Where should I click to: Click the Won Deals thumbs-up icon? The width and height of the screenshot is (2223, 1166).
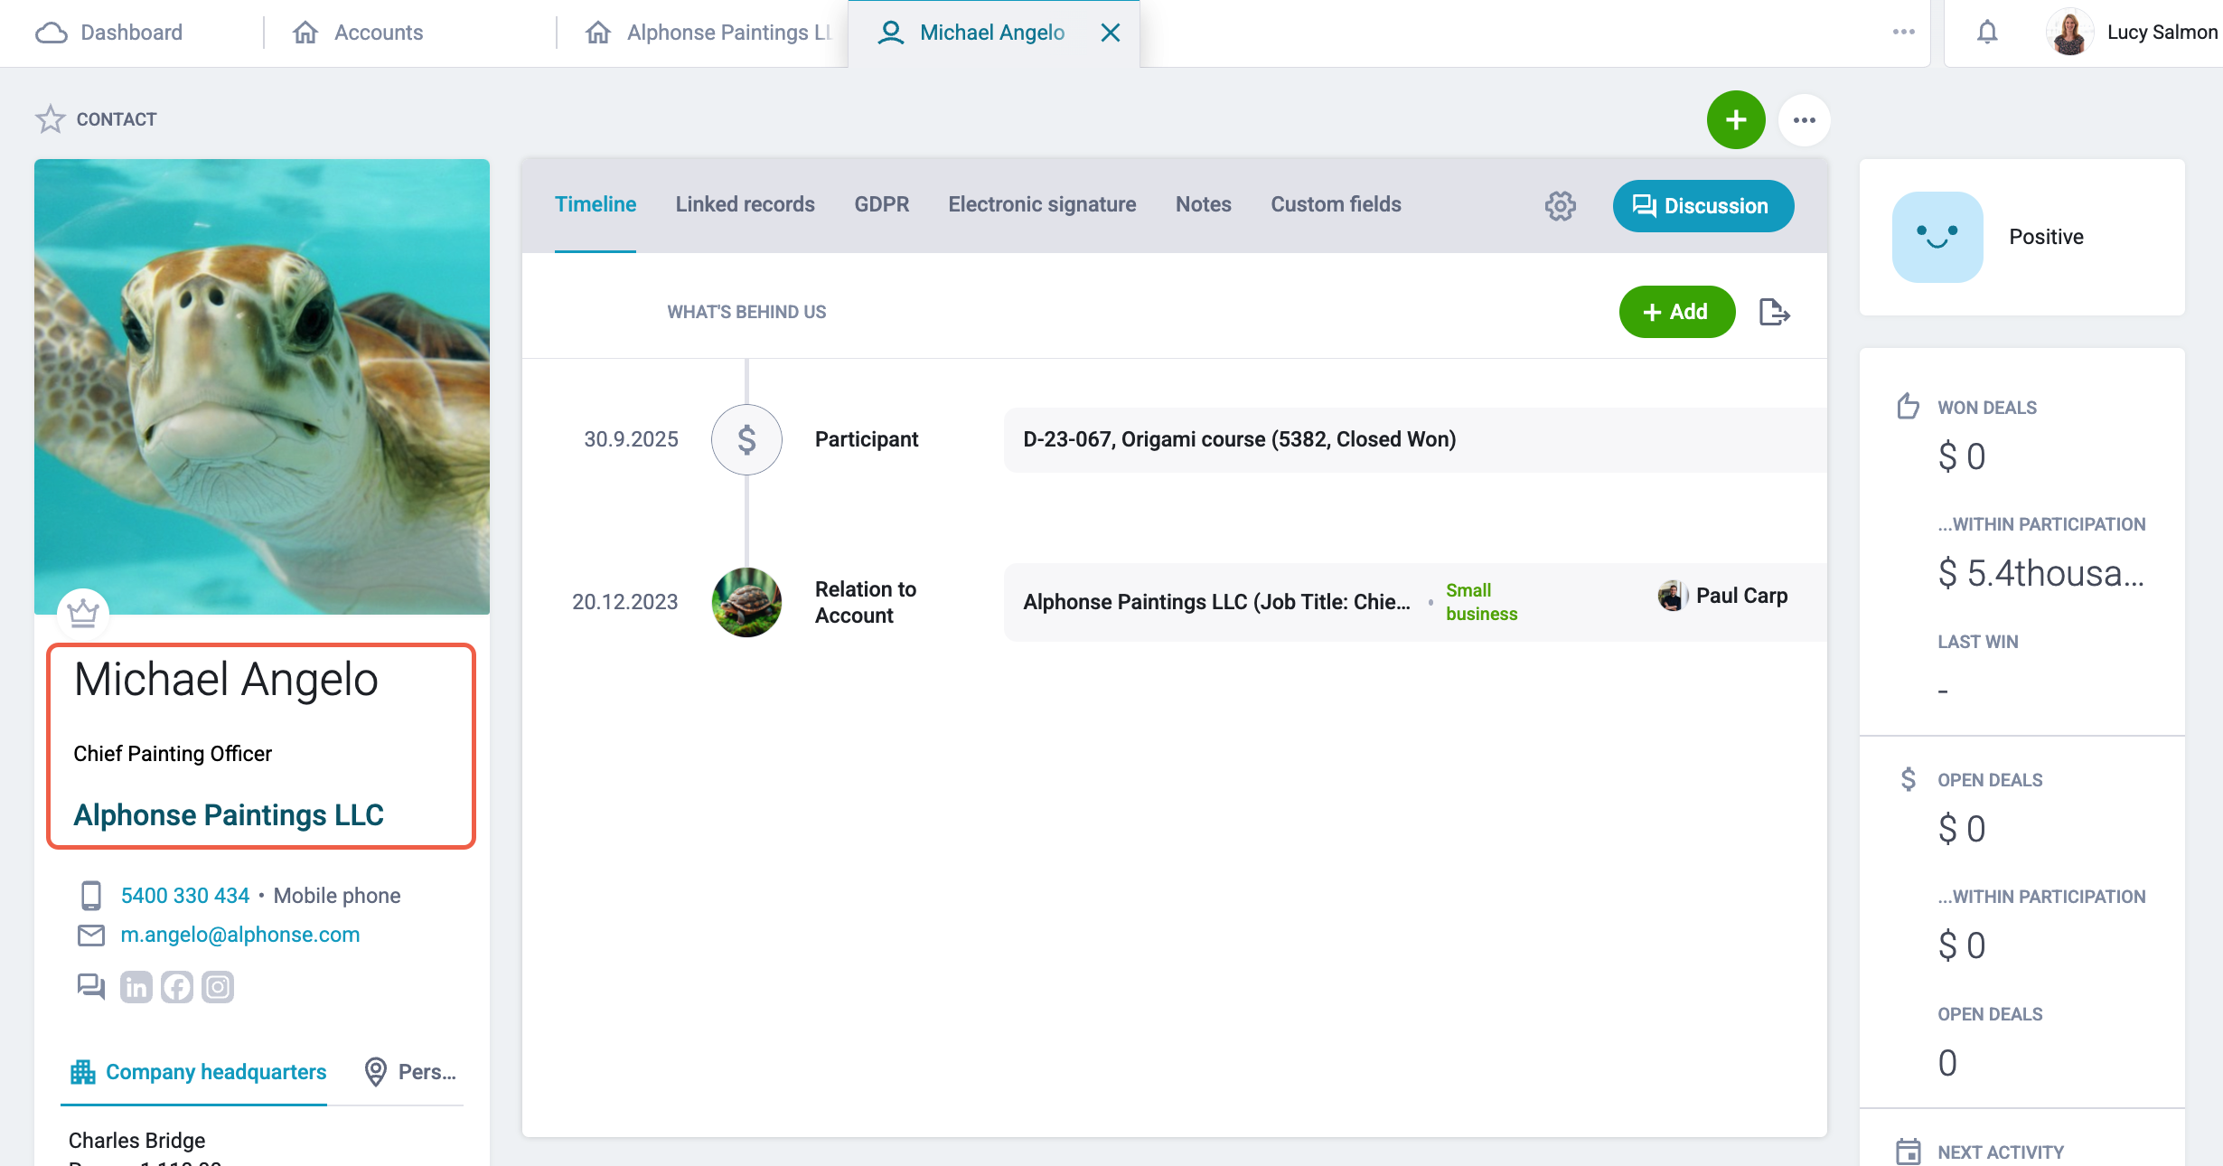[x=1908, y=406]
